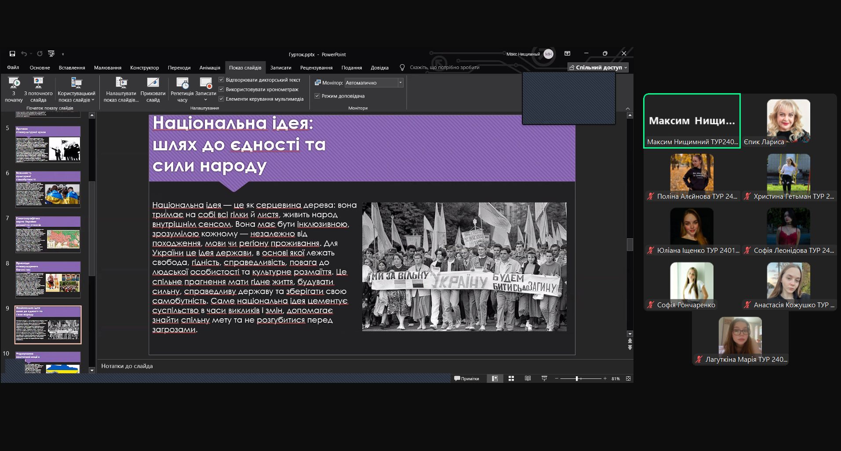
Task: Click Set Up Slide Show icon
Action: coord(121,83)
